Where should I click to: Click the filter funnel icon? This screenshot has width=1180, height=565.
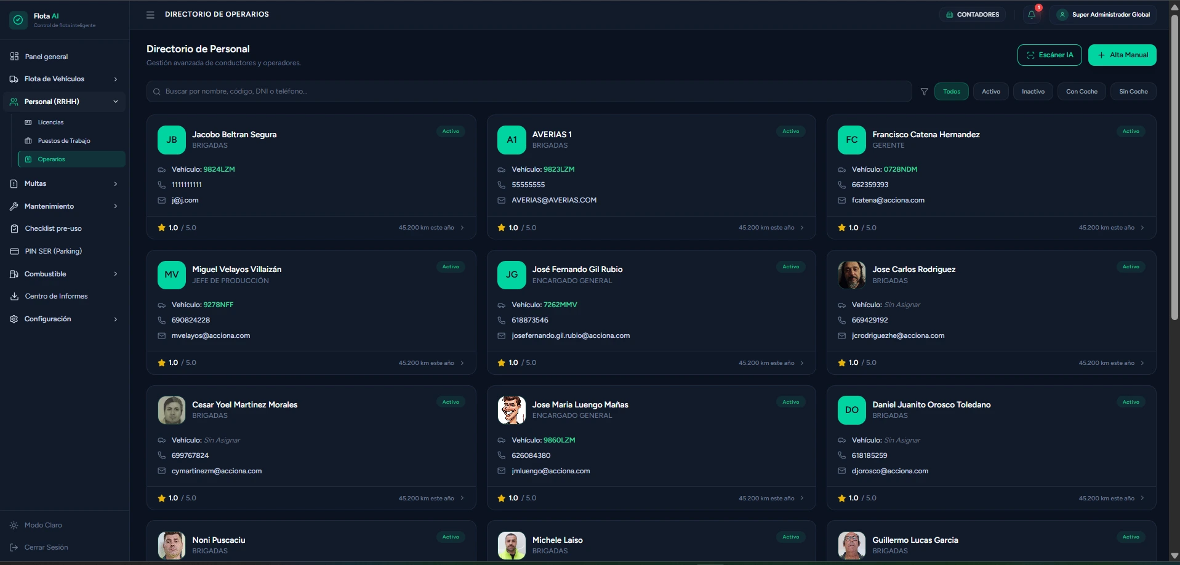click(x=924, y=92)
